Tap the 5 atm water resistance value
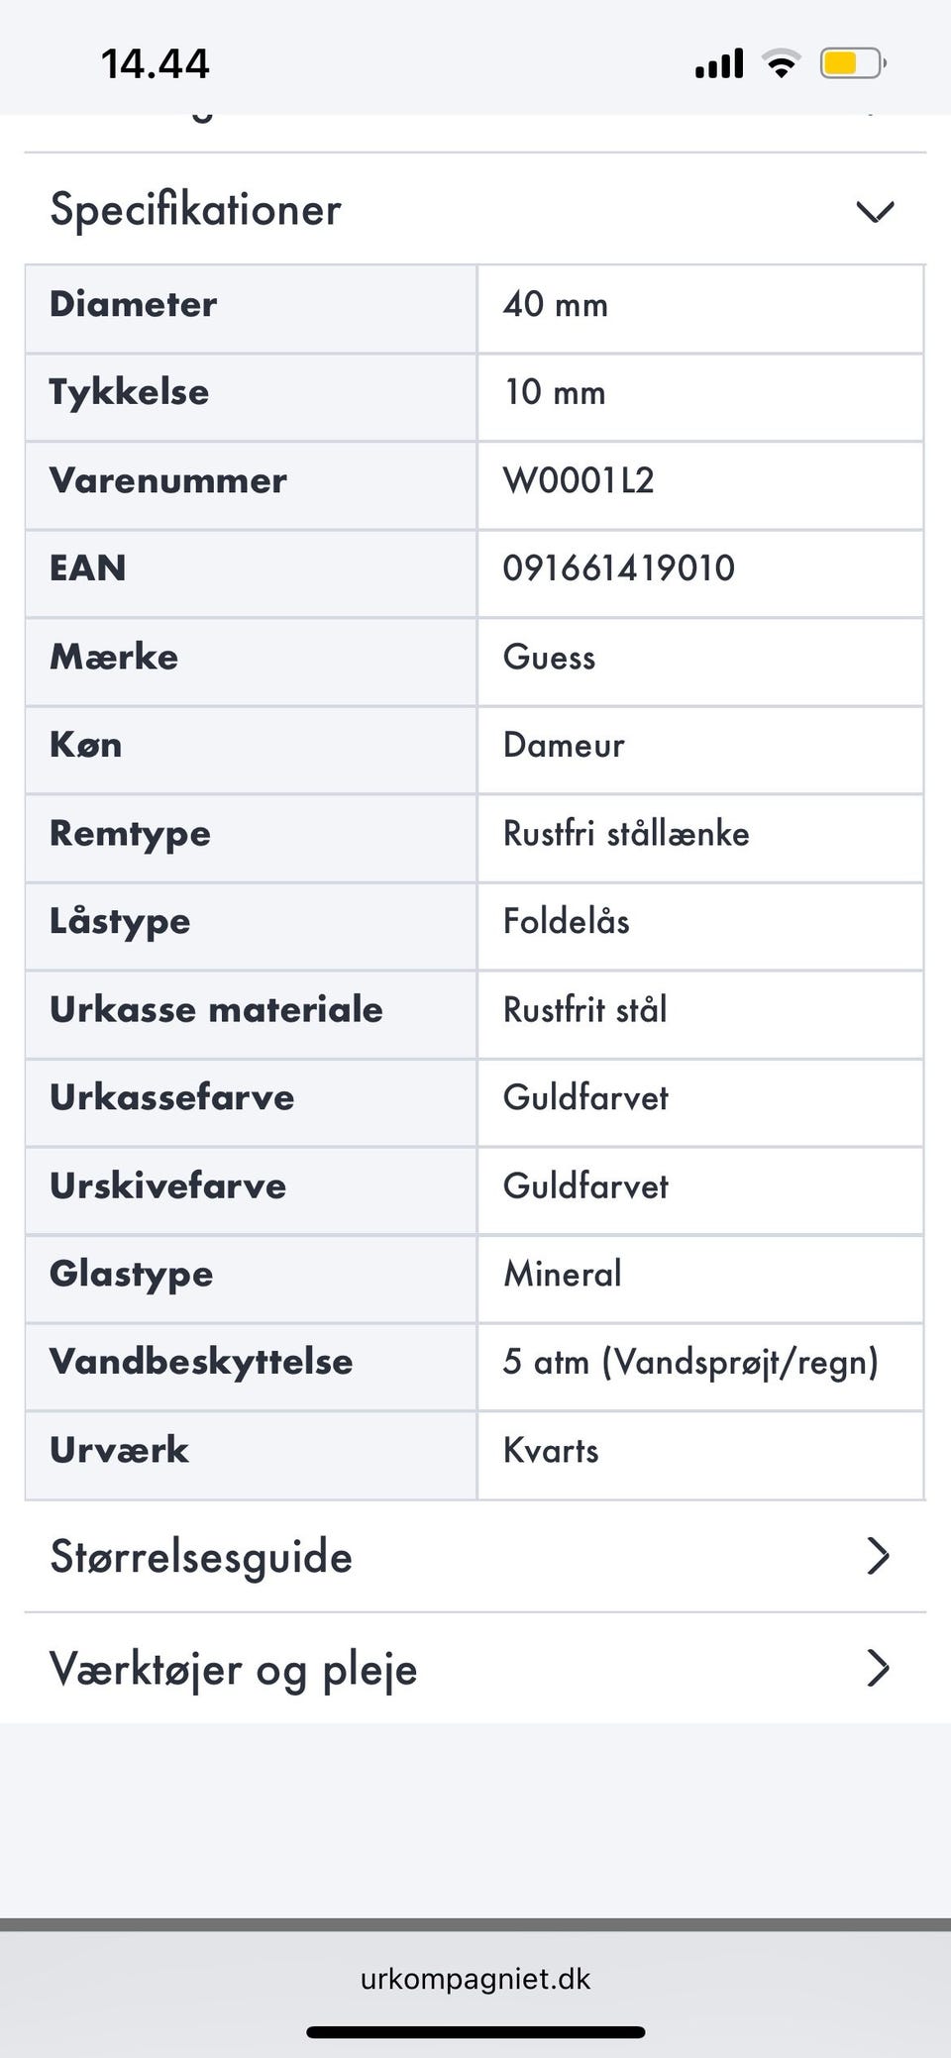The image size is (951, 2058). point(690,1363)
